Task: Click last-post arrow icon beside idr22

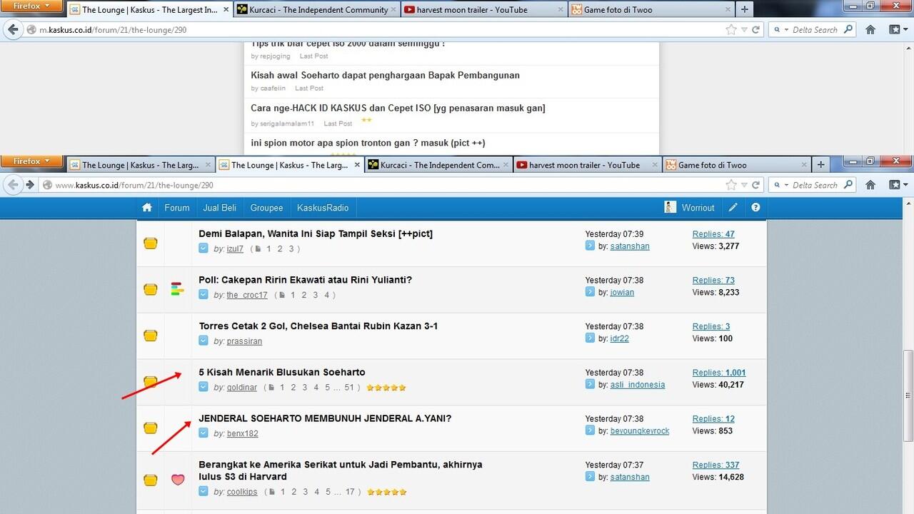Action: [x=590, y=338]
